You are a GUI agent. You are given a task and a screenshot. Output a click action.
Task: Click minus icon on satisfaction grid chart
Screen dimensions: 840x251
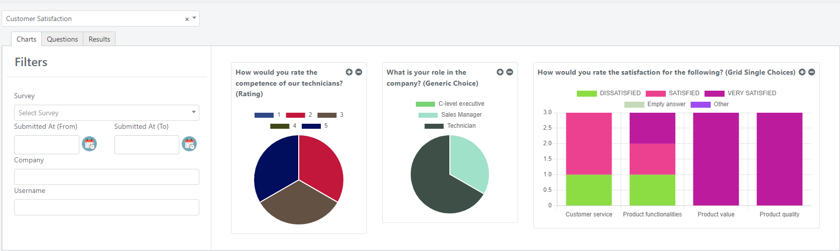tap(811, 72)
